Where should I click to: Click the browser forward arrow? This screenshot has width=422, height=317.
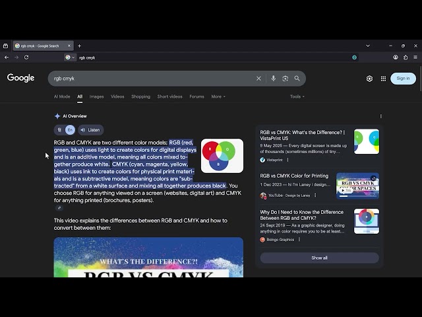click(x=16, y=57)
